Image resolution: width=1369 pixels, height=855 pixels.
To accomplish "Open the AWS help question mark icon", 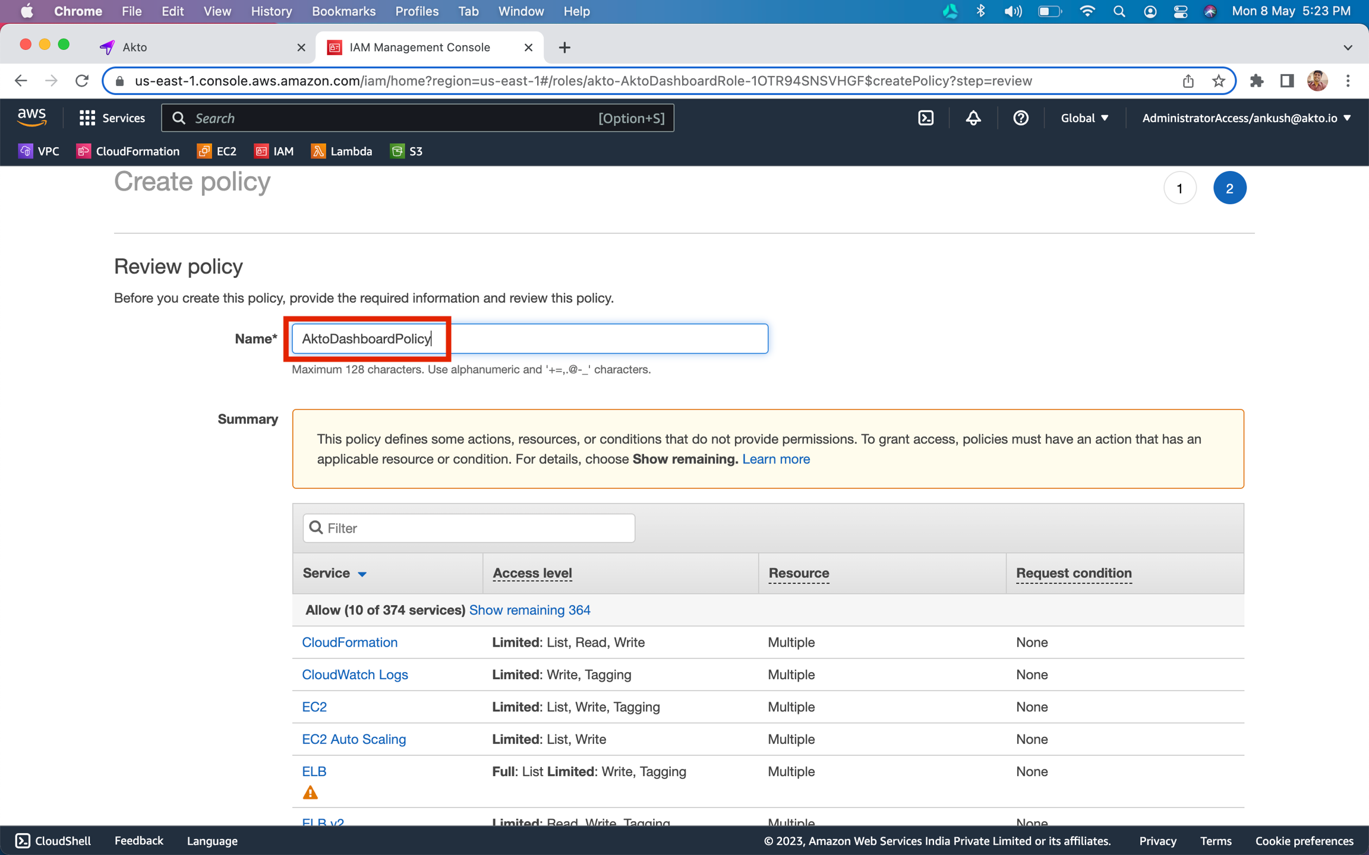I will point(1020,118).
